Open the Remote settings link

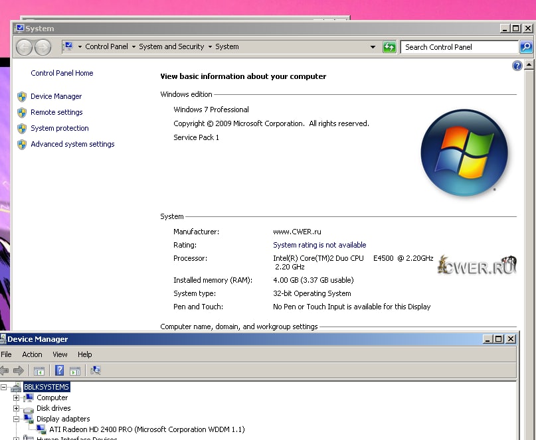point(56,112)
